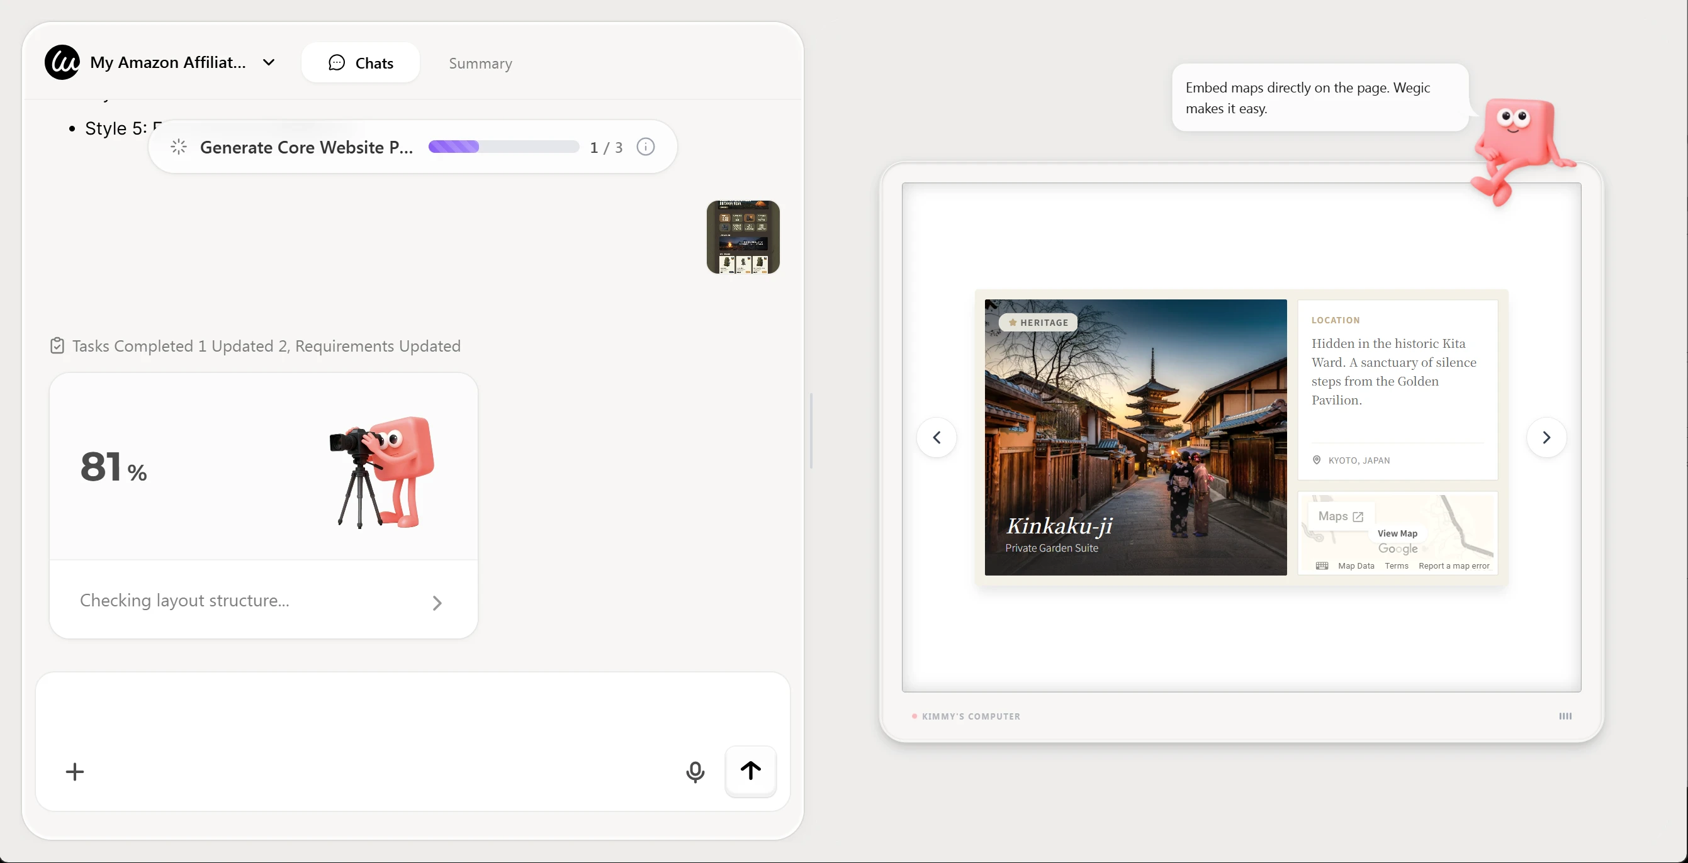Click the KIMMY'S COMPUTER label
Viewport: 1688px width, 863px height.
tap(971, 716)
